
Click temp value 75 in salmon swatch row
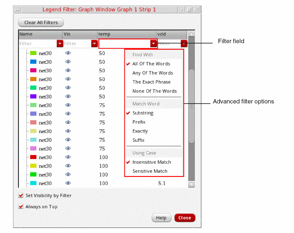point(102,123)
